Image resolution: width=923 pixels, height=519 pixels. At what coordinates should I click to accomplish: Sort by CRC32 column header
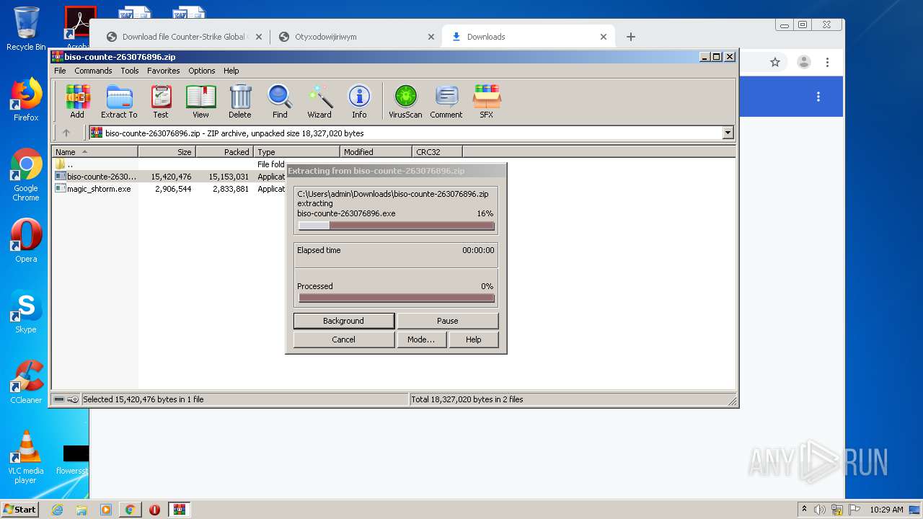coord(437,151)
